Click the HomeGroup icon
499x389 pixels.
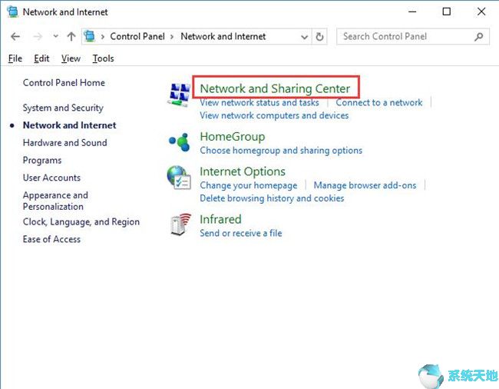click(x=179, y=142)
